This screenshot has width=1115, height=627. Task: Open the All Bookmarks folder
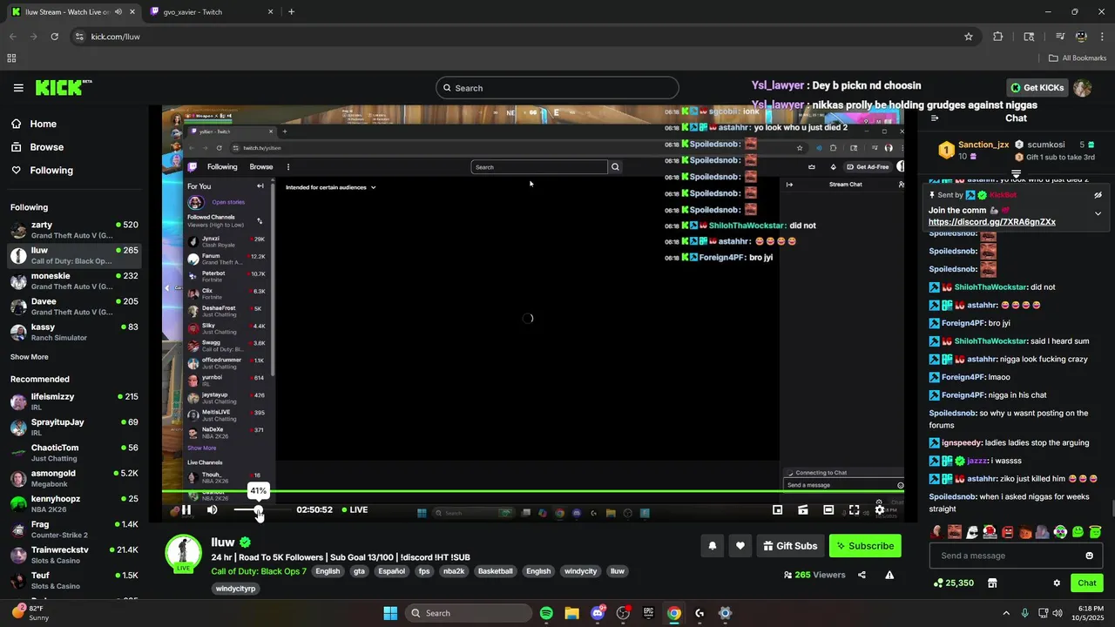coord(1078,58)
